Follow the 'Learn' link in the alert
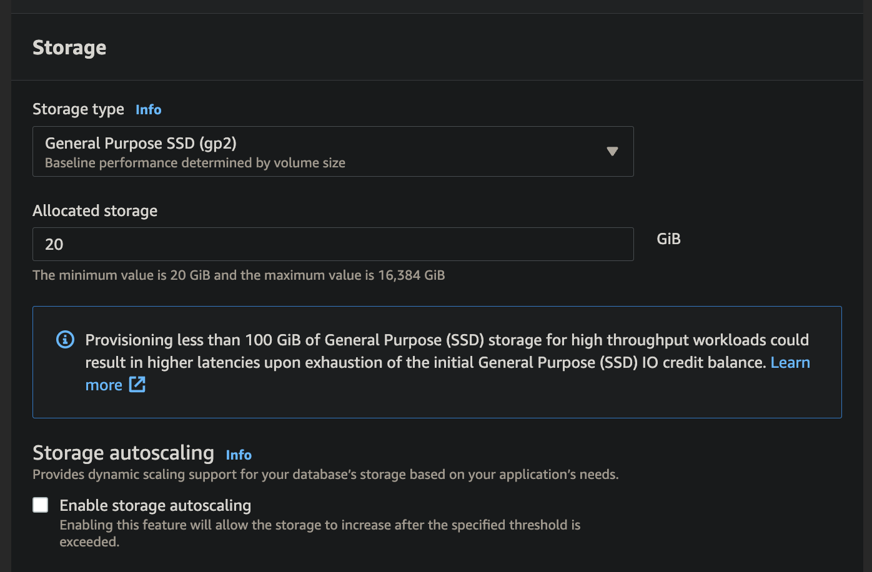The image size is (872, 572). coord(790,362)
